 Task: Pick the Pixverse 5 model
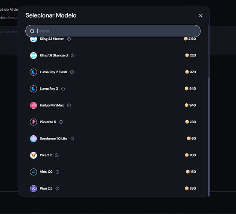113,122
